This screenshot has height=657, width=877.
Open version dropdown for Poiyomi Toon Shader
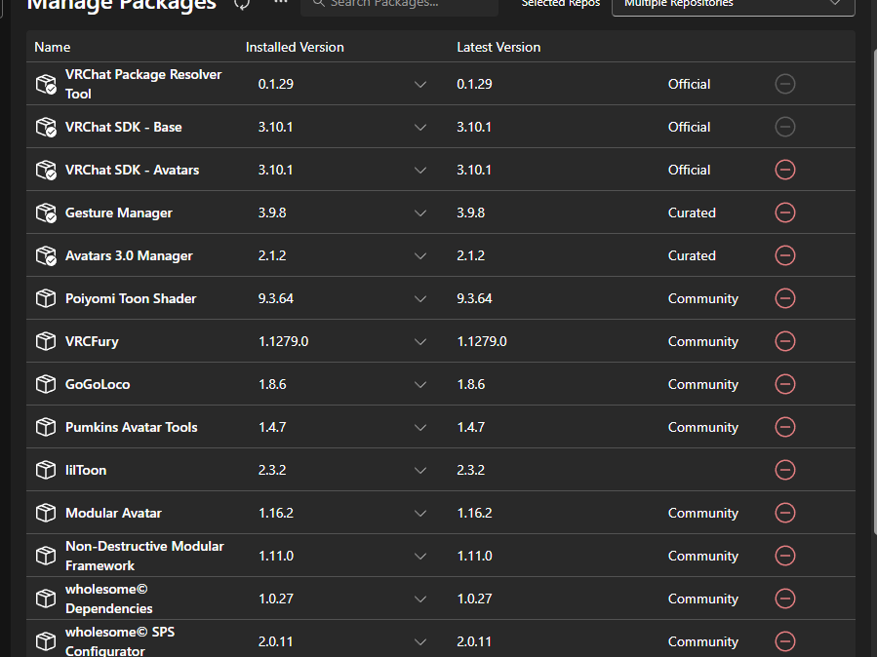[x=420, y=299]
